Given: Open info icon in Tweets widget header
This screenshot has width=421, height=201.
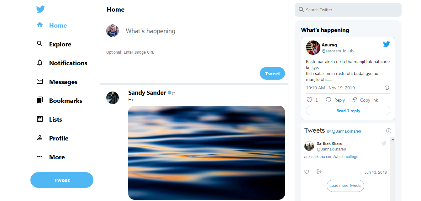Looking at the screenshot, I should (x=389, y=131).
